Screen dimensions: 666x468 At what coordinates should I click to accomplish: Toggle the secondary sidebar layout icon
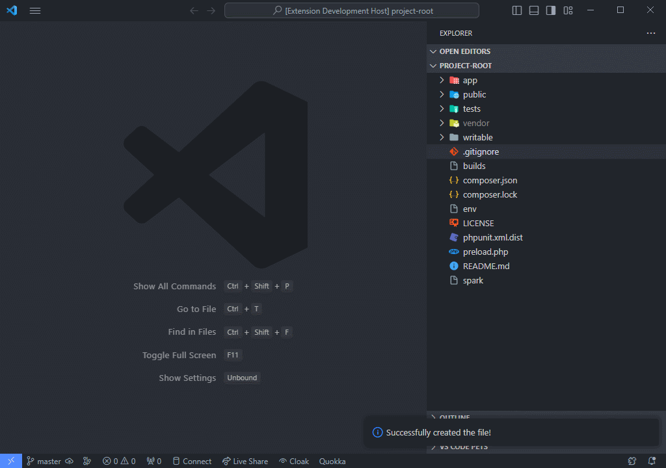(551, 10)
